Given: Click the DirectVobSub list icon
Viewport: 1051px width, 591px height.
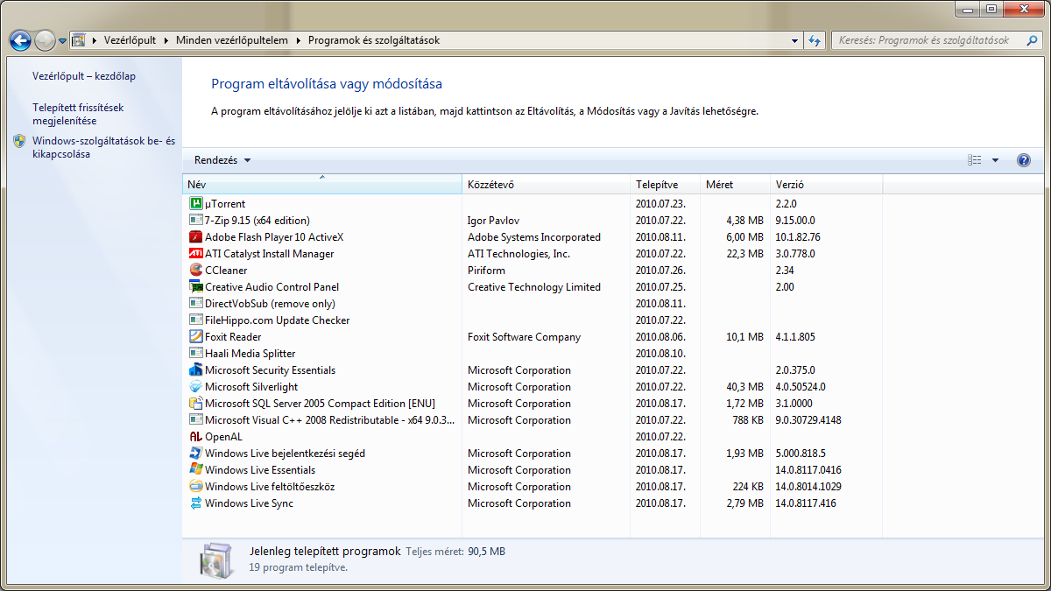Looking at the screenshot, I should tap(196, 304).
